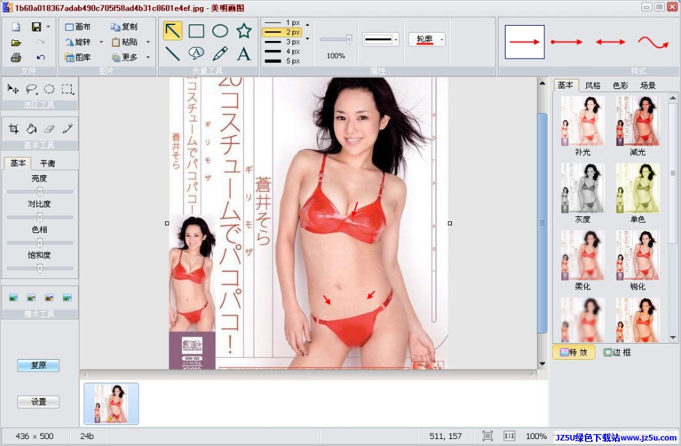Screen dimensions: 681x446
Task: Select the straight line tool
Action: [173, 54]
